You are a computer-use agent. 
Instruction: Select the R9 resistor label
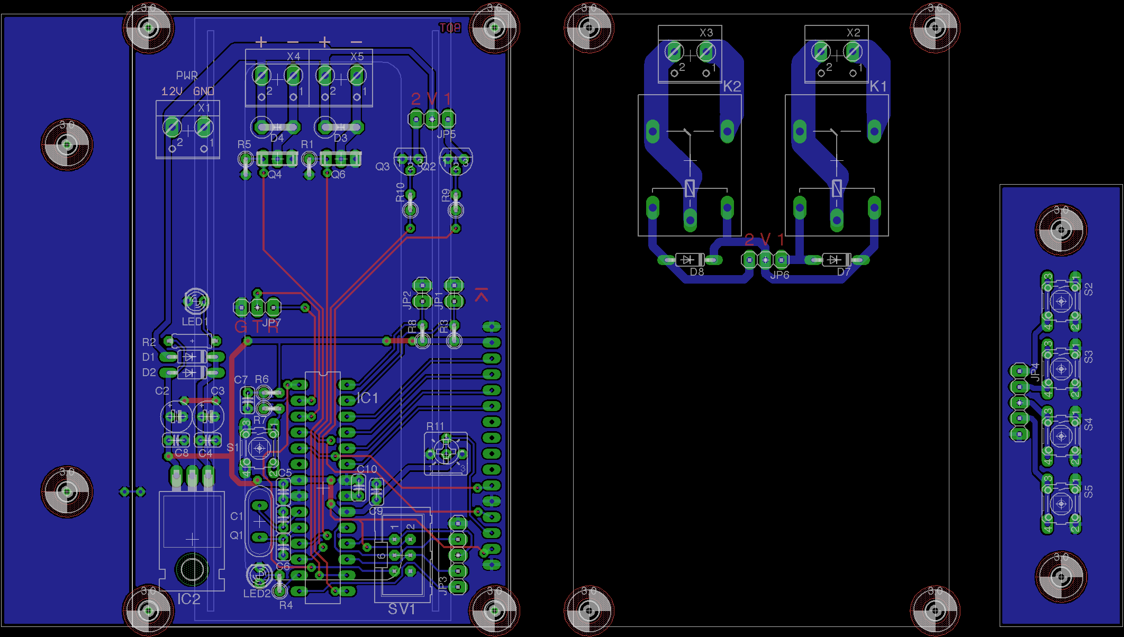[446, 195]
